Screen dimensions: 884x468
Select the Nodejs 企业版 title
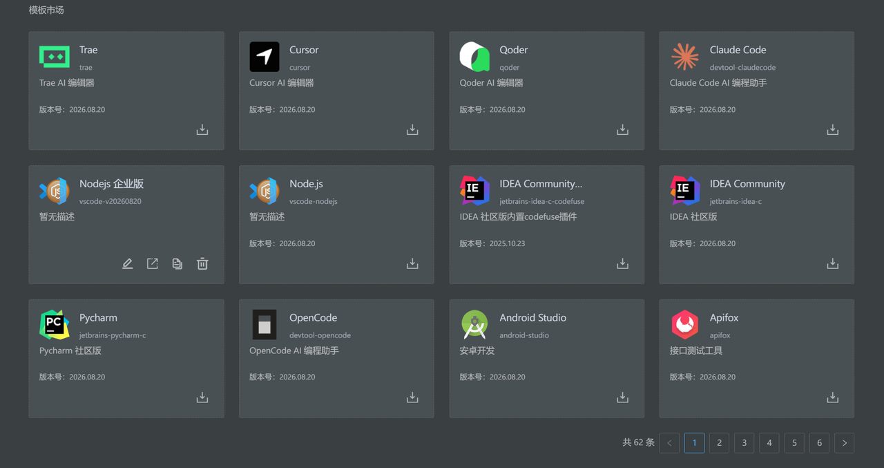coord(112,184)
